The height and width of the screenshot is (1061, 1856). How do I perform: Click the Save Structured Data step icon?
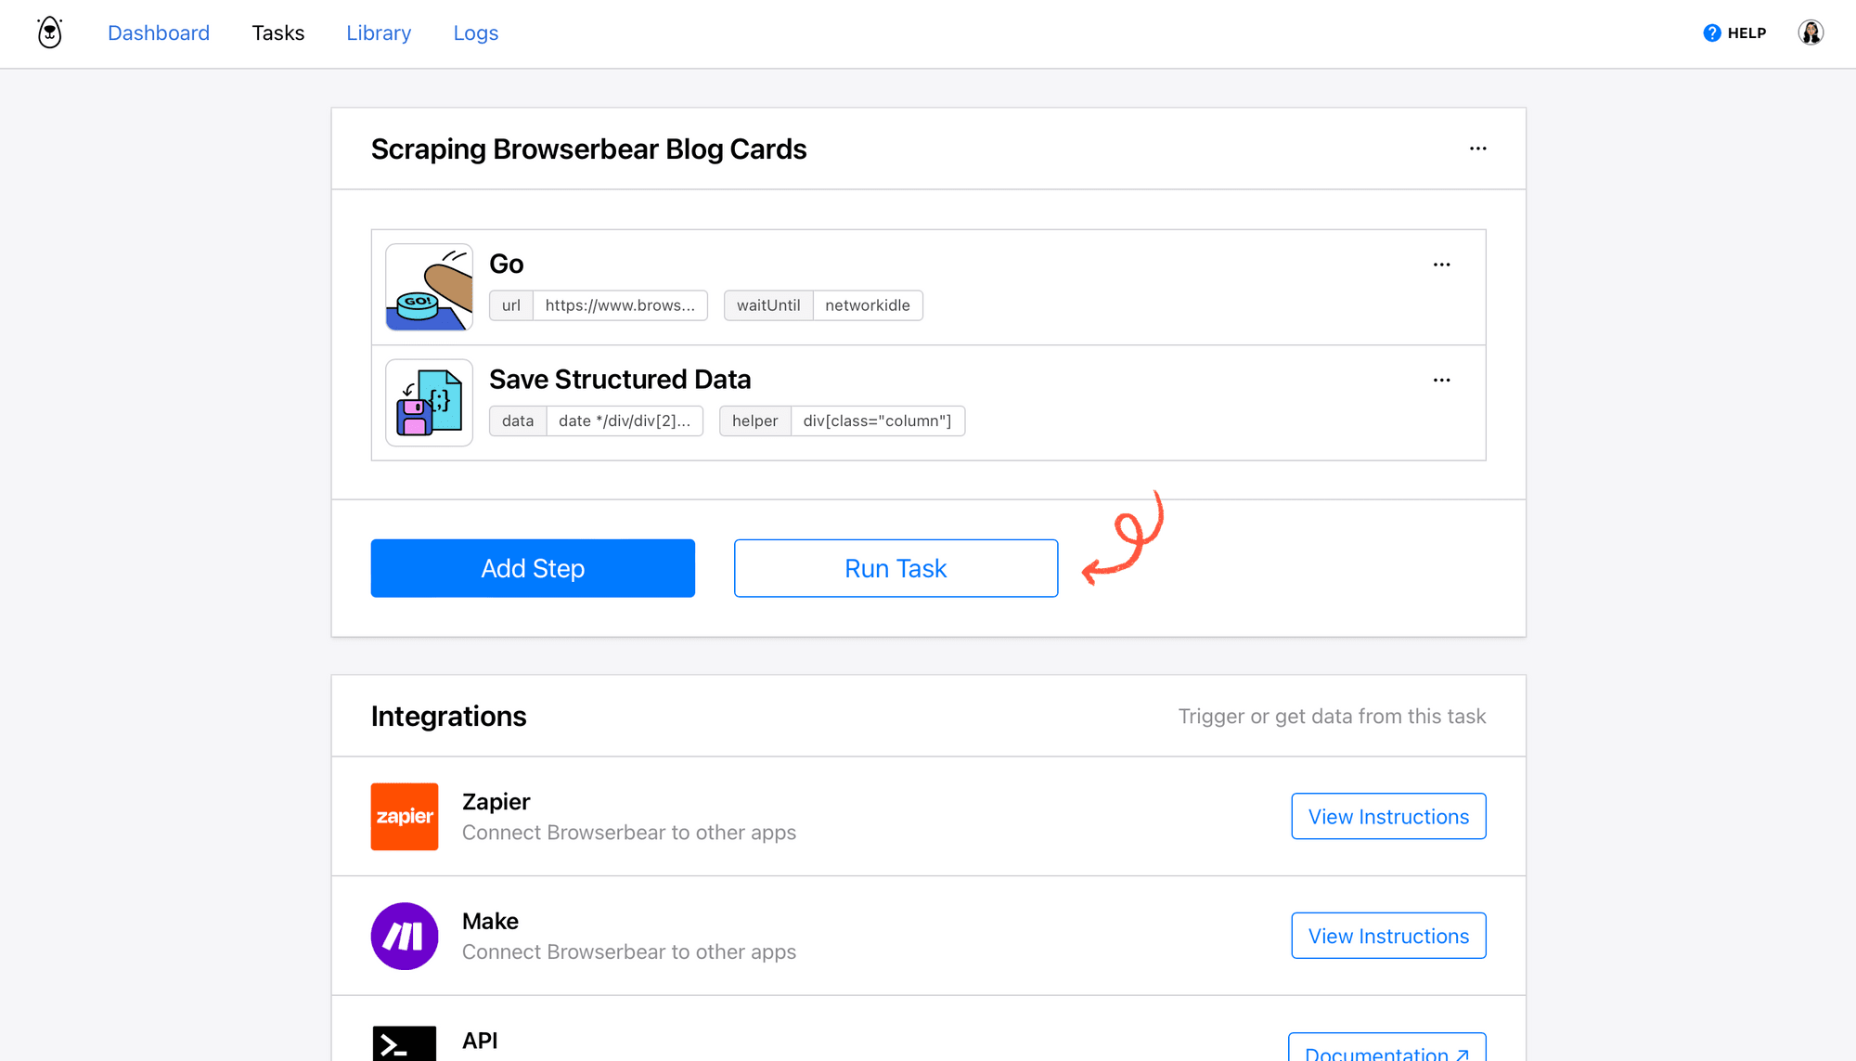(429, 402)
